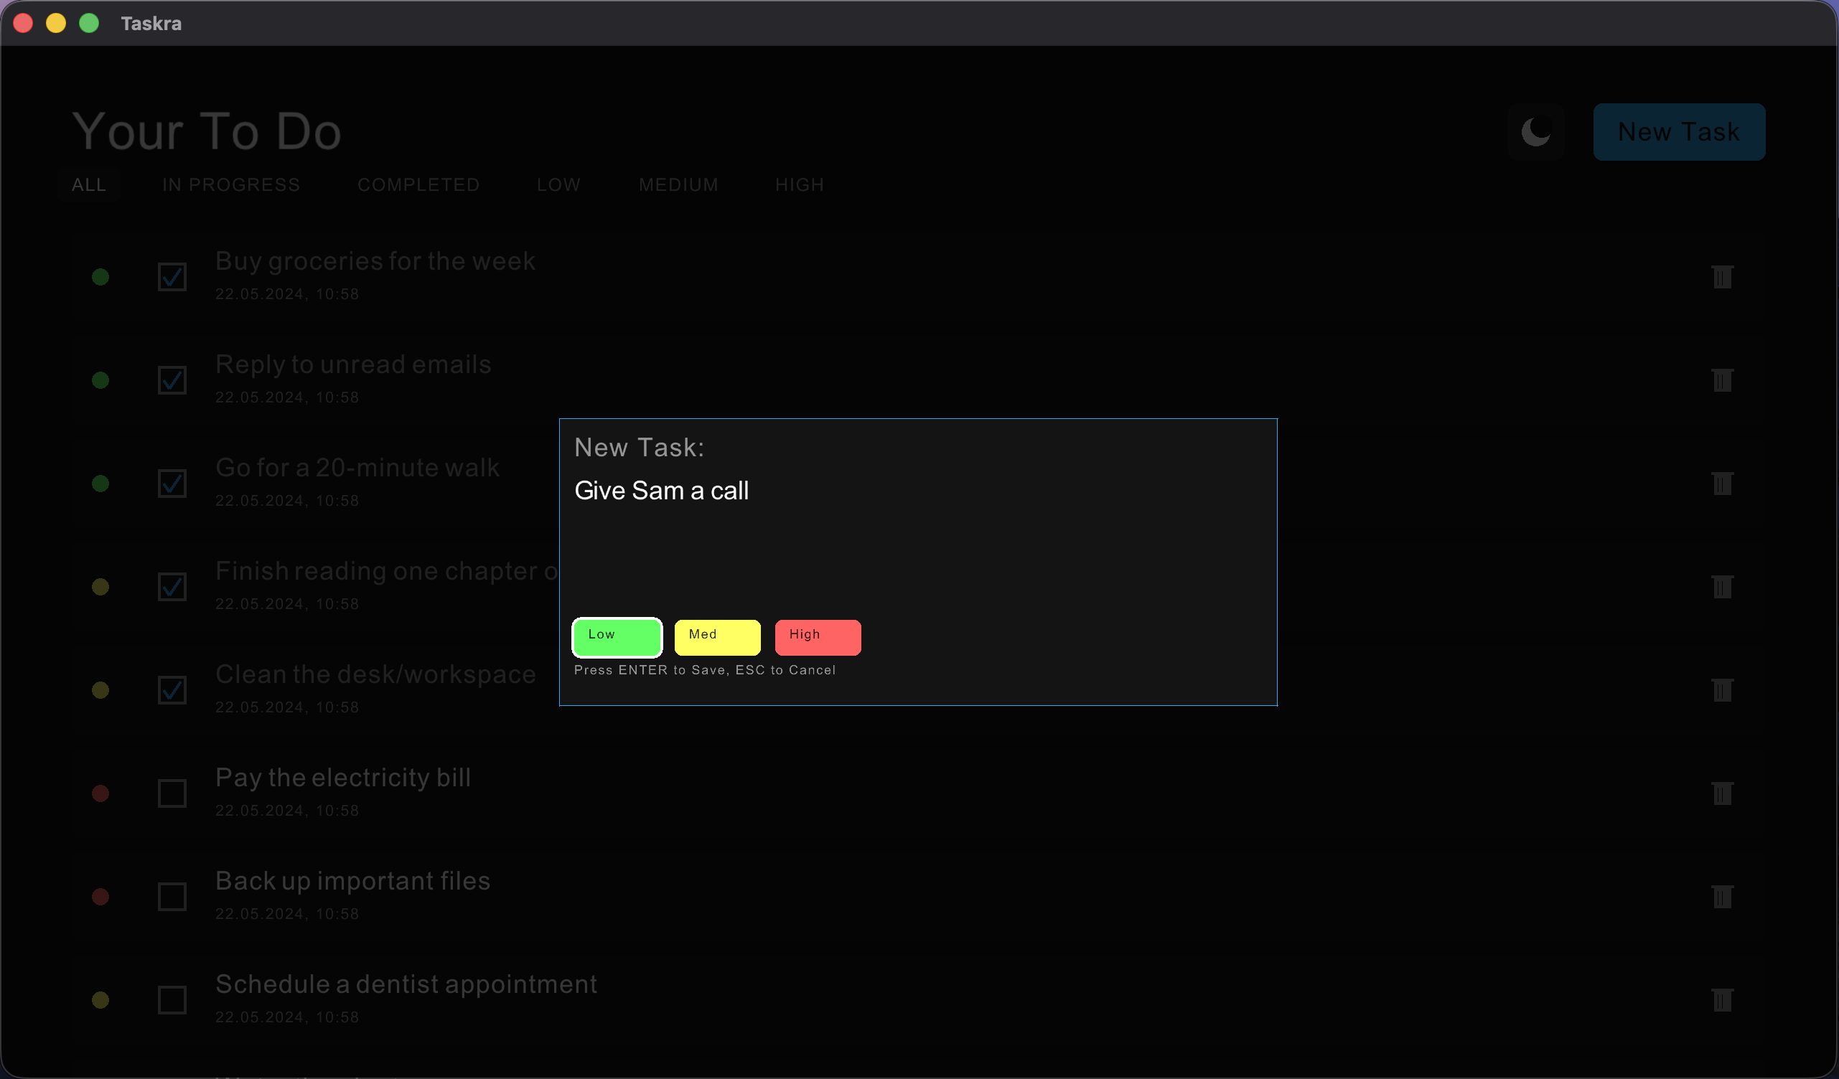Delete the Go for a 20-minute walk task
This screenshot has height=1079, width=1839.
(1722, 483)
